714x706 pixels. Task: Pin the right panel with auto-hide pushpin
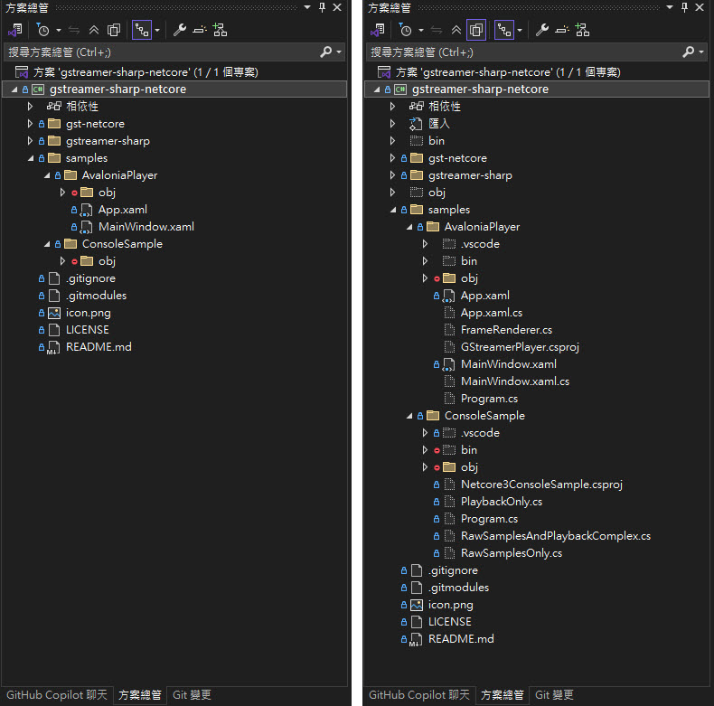684,7
